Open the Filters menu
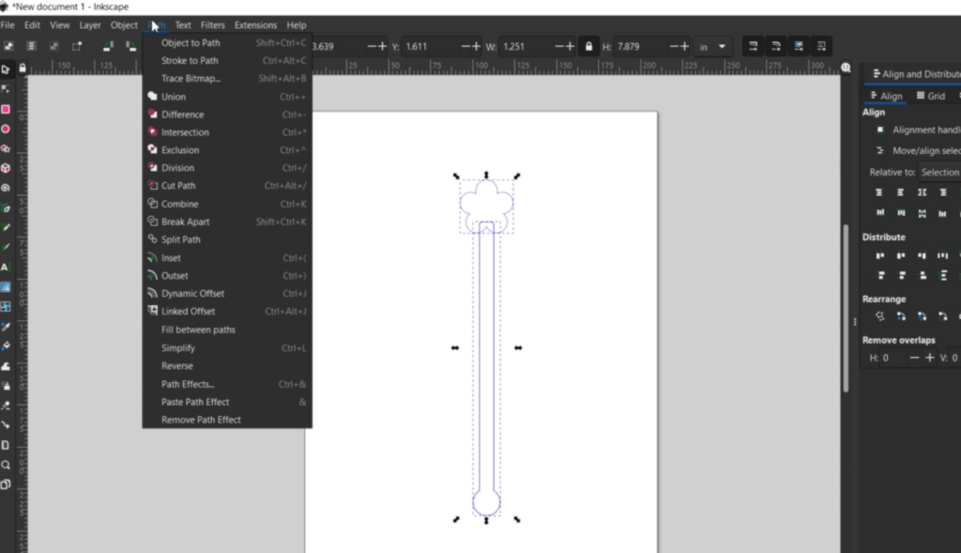The width and height of the screenshot is (961, 553). coord(212,25)
